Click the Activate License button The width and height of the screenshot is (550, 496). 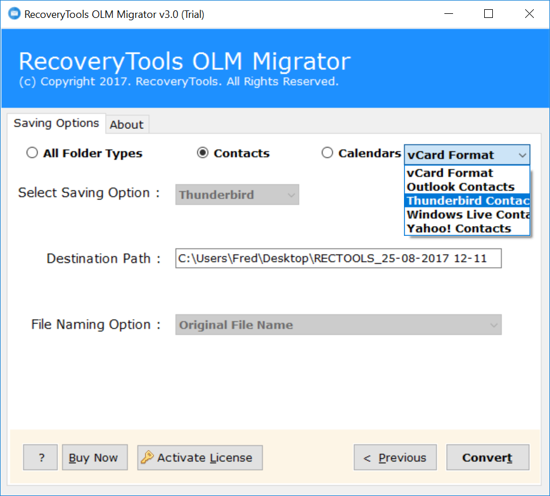200,457
